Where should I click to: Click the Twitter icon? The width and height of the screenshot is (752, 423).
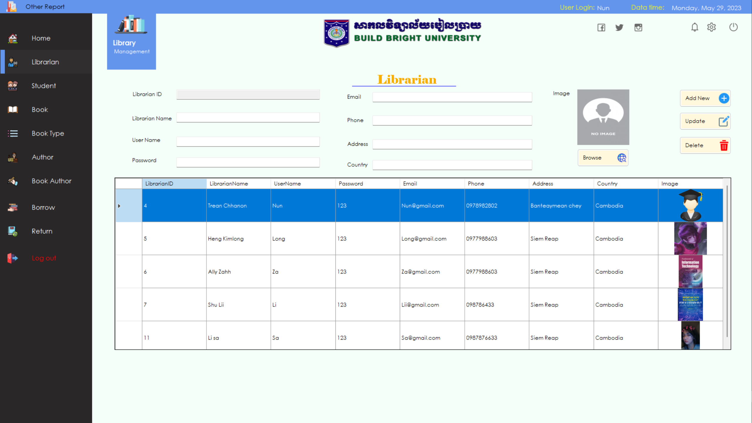[620, 27]
